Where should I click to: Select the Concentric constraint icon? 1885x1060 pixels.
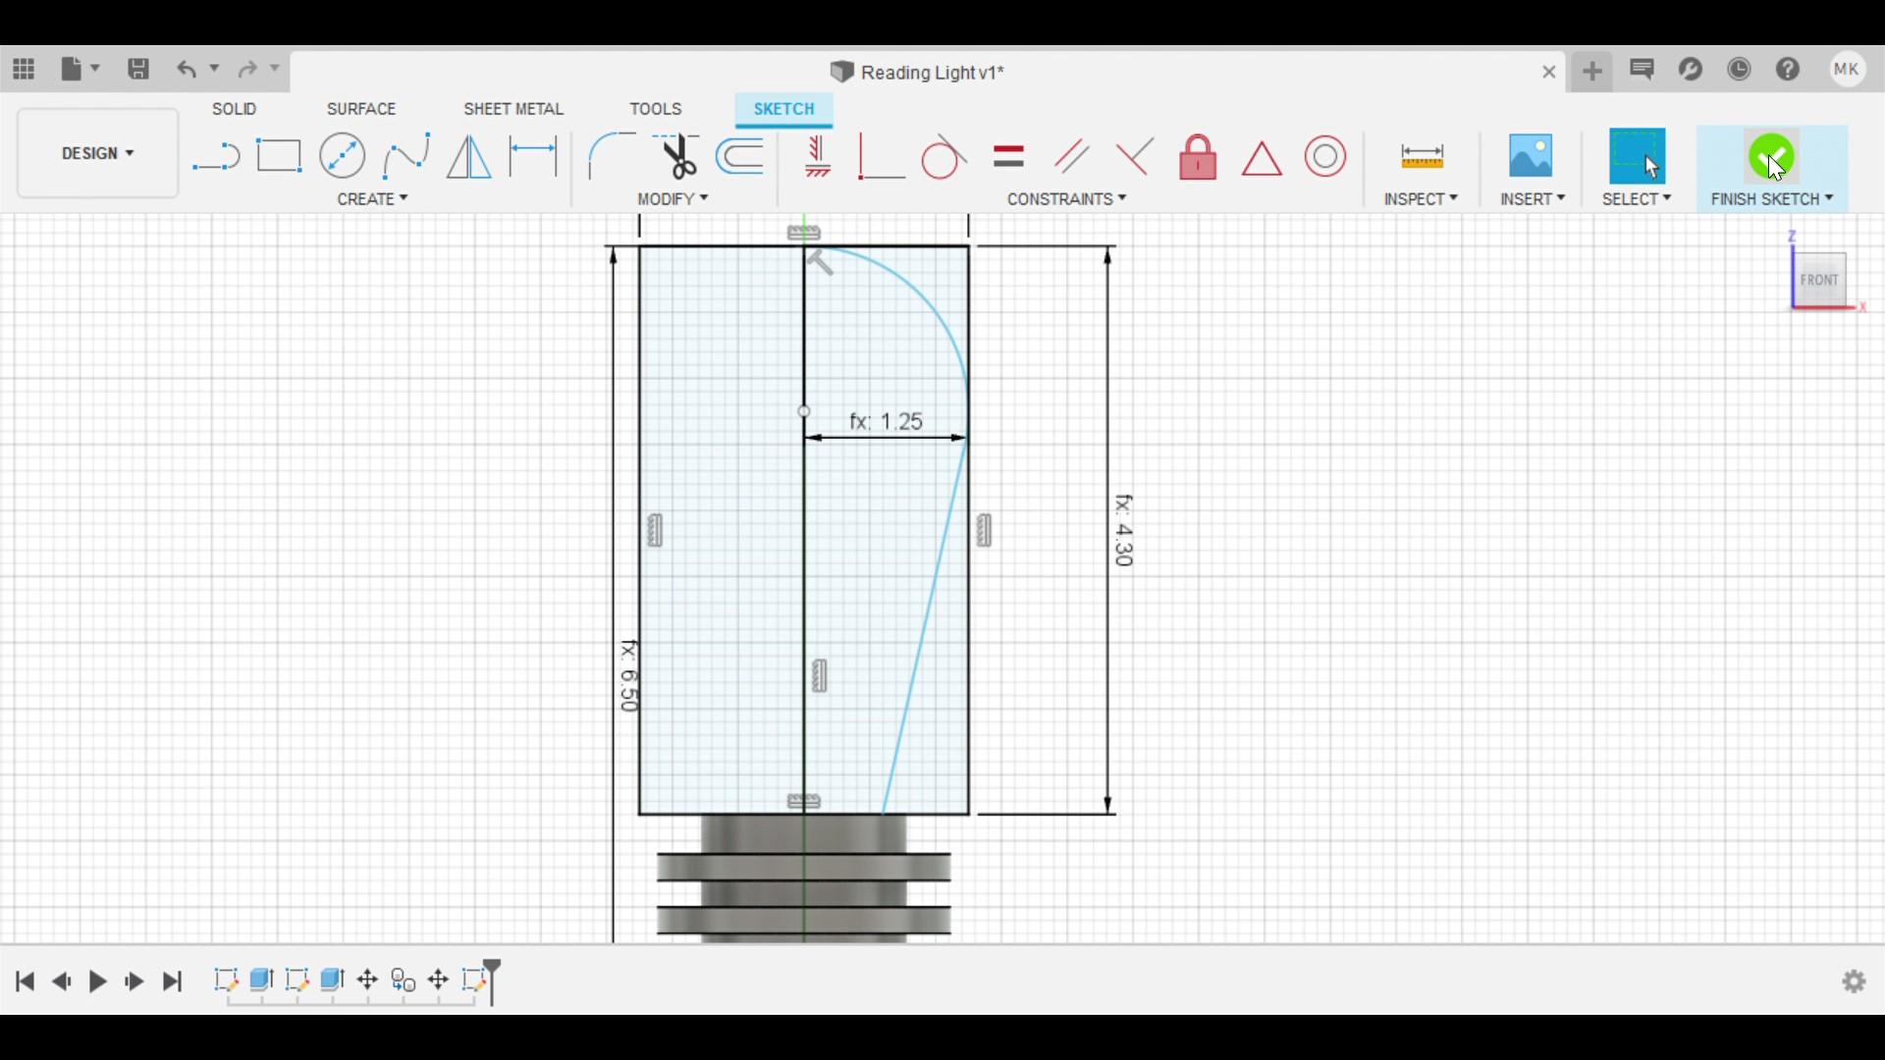1325,157
